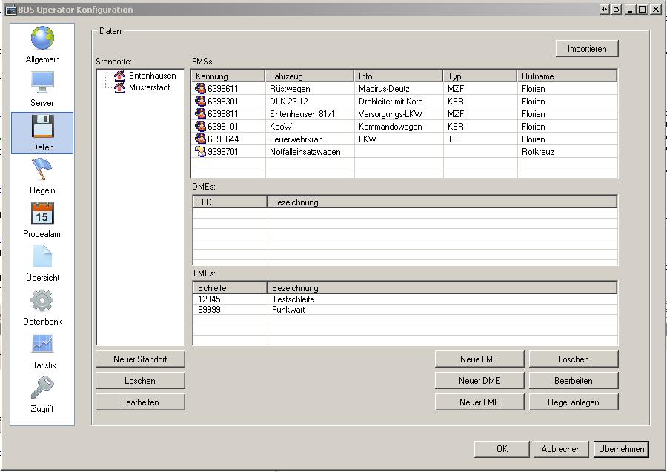
Task: Create a new FMS entry
Action: coord(479,359)
